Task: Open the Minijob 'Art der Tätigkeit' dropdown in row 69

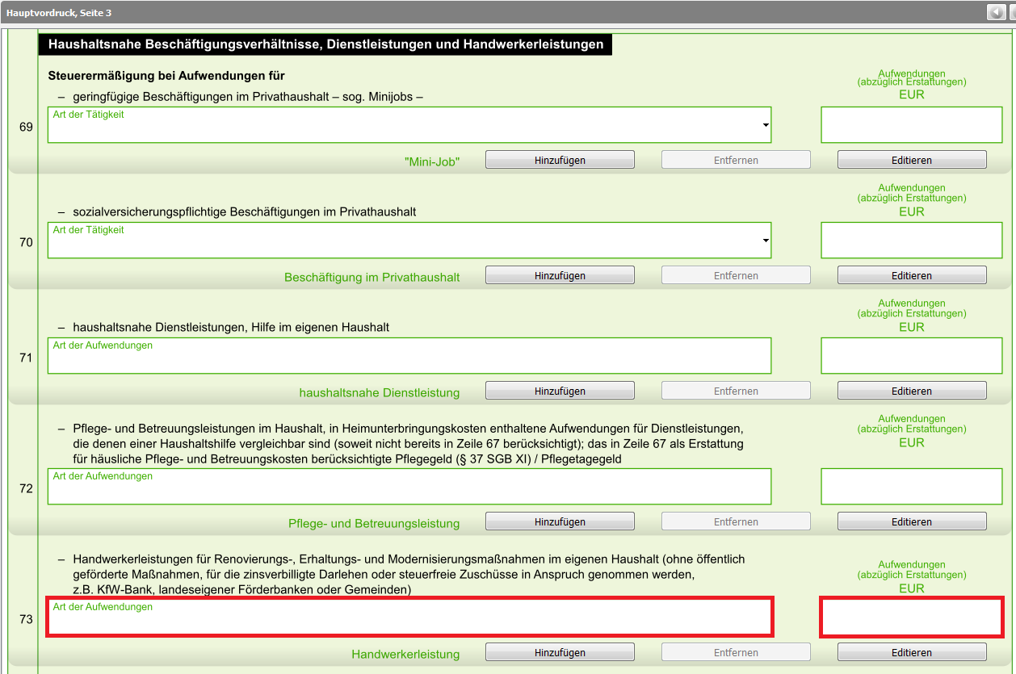Action: (x=764, y=126)
